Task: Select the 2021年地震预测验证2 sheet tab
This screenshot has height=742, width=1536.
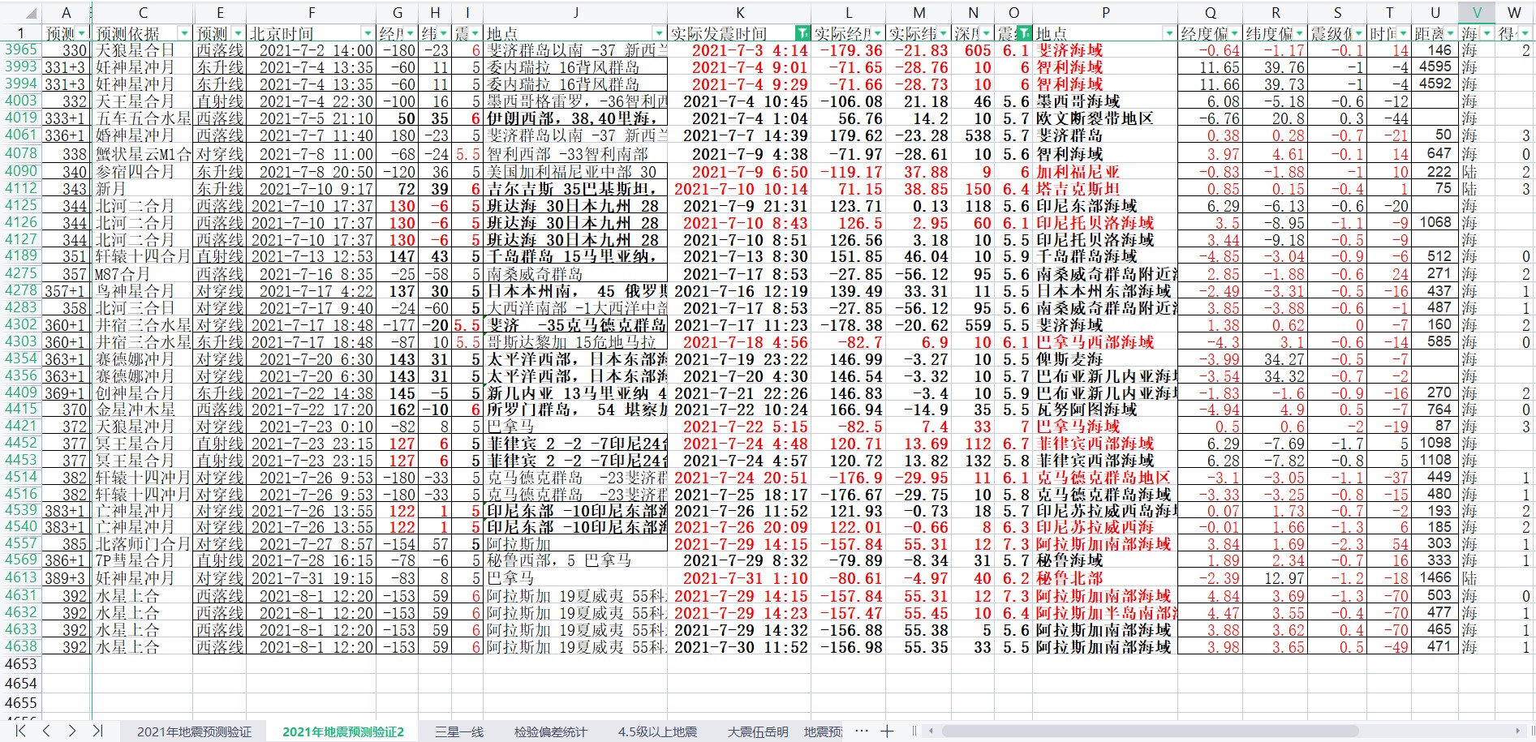Action: (343, 731)
